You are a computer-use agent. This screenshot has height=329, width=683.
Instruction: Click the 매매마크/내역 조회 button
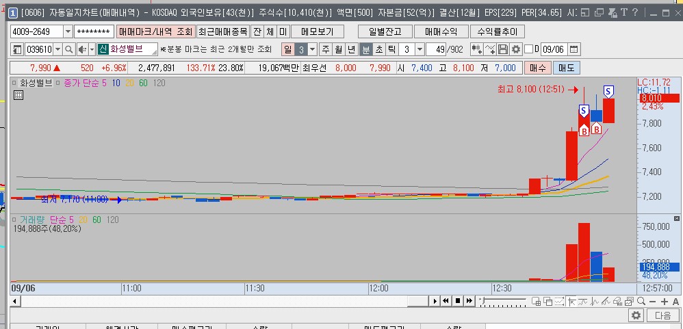point(155,31)
